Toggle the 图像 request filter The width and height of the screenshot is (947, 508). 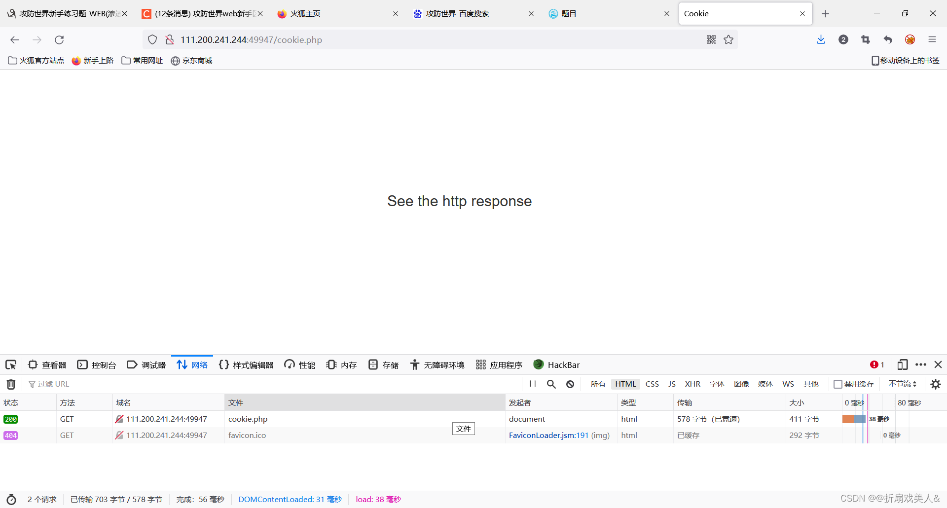pos(741,384)
